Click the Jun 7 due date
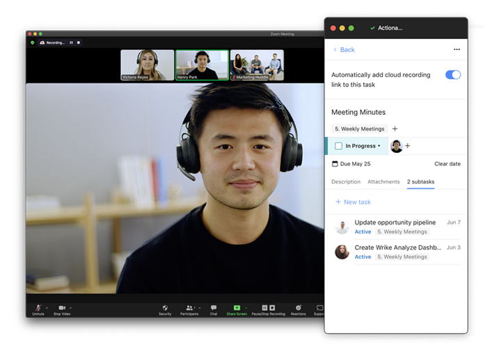This screenshot has height=356, width=490. click(453, 222)
